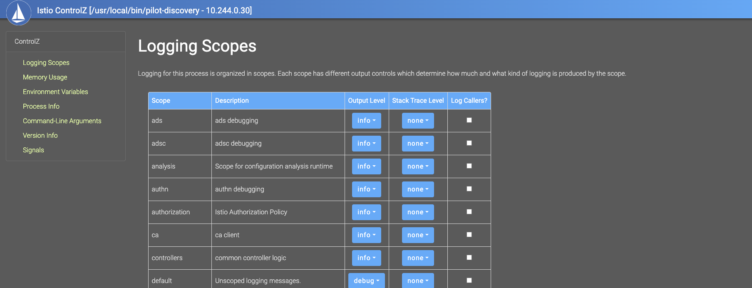Open output level dropdown for ads scope
Image resolution: width=752 pixels, height=288 pixels.
coord(367,121)
